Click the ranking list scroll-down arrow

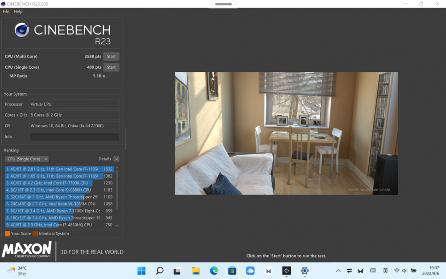click(x=117, y=225)
